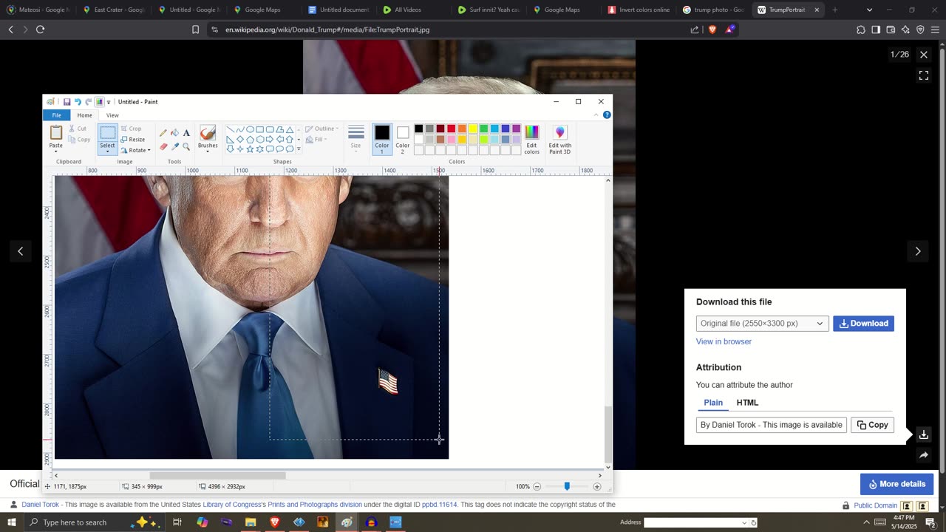946x532 pixels.
Task: Select the Eraser tool
Action: pyautogui.click(x=163, y=146)
